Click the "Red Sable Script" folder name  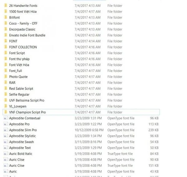21,89
